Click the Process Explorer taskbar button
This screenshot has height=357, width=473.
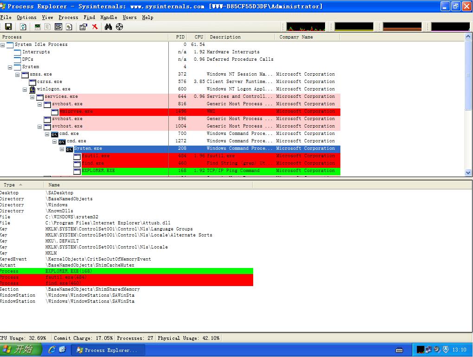pyautogui.click(x=108, y=350)
